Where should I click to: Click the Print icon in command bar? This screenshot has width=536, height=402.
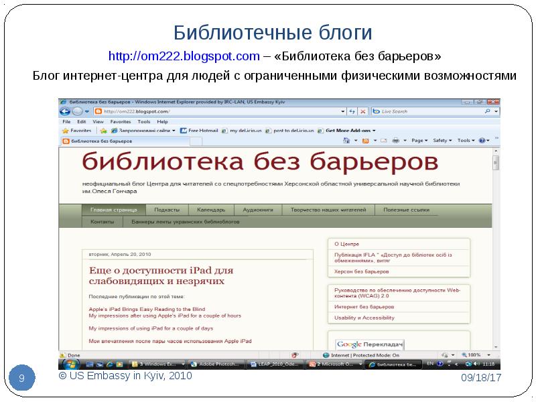(x=395, y=141)
